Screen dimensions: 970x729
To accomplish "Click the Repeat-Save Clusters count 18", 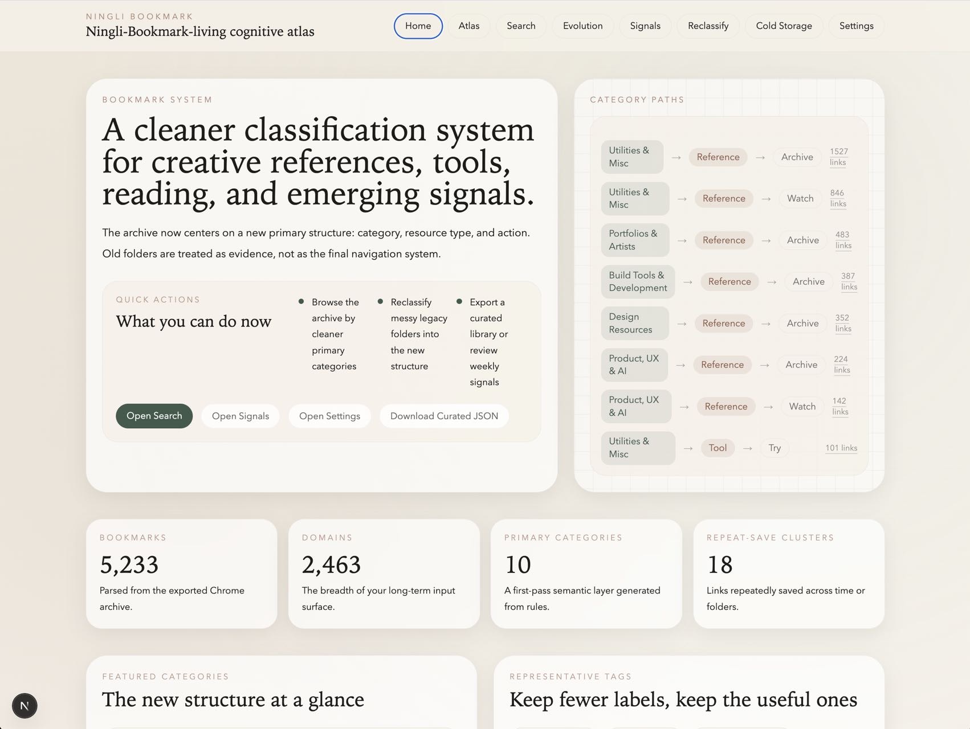I will click(x=720, y=564).
